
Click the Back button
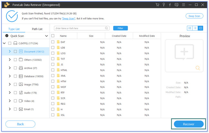(20, 124)
